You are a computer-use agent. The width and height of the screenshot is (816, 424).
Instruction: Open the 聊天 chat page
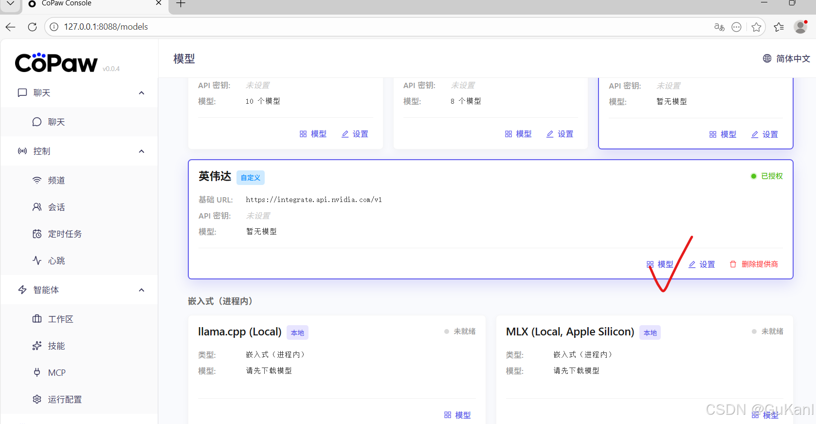pos(79,122)
